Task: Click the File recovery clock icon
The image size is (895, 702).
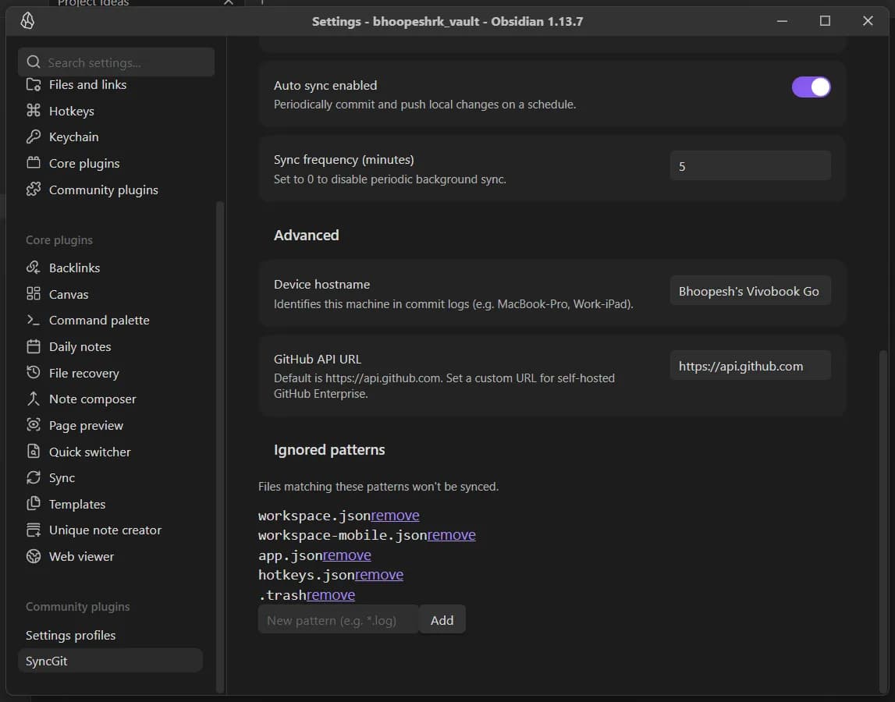Action: pos(34,373)
